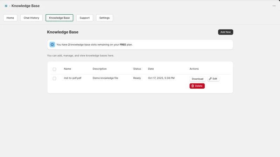Screen dimensions: 280x157
Task: Click the trash icon on Delete button
Action: (193, 86)
